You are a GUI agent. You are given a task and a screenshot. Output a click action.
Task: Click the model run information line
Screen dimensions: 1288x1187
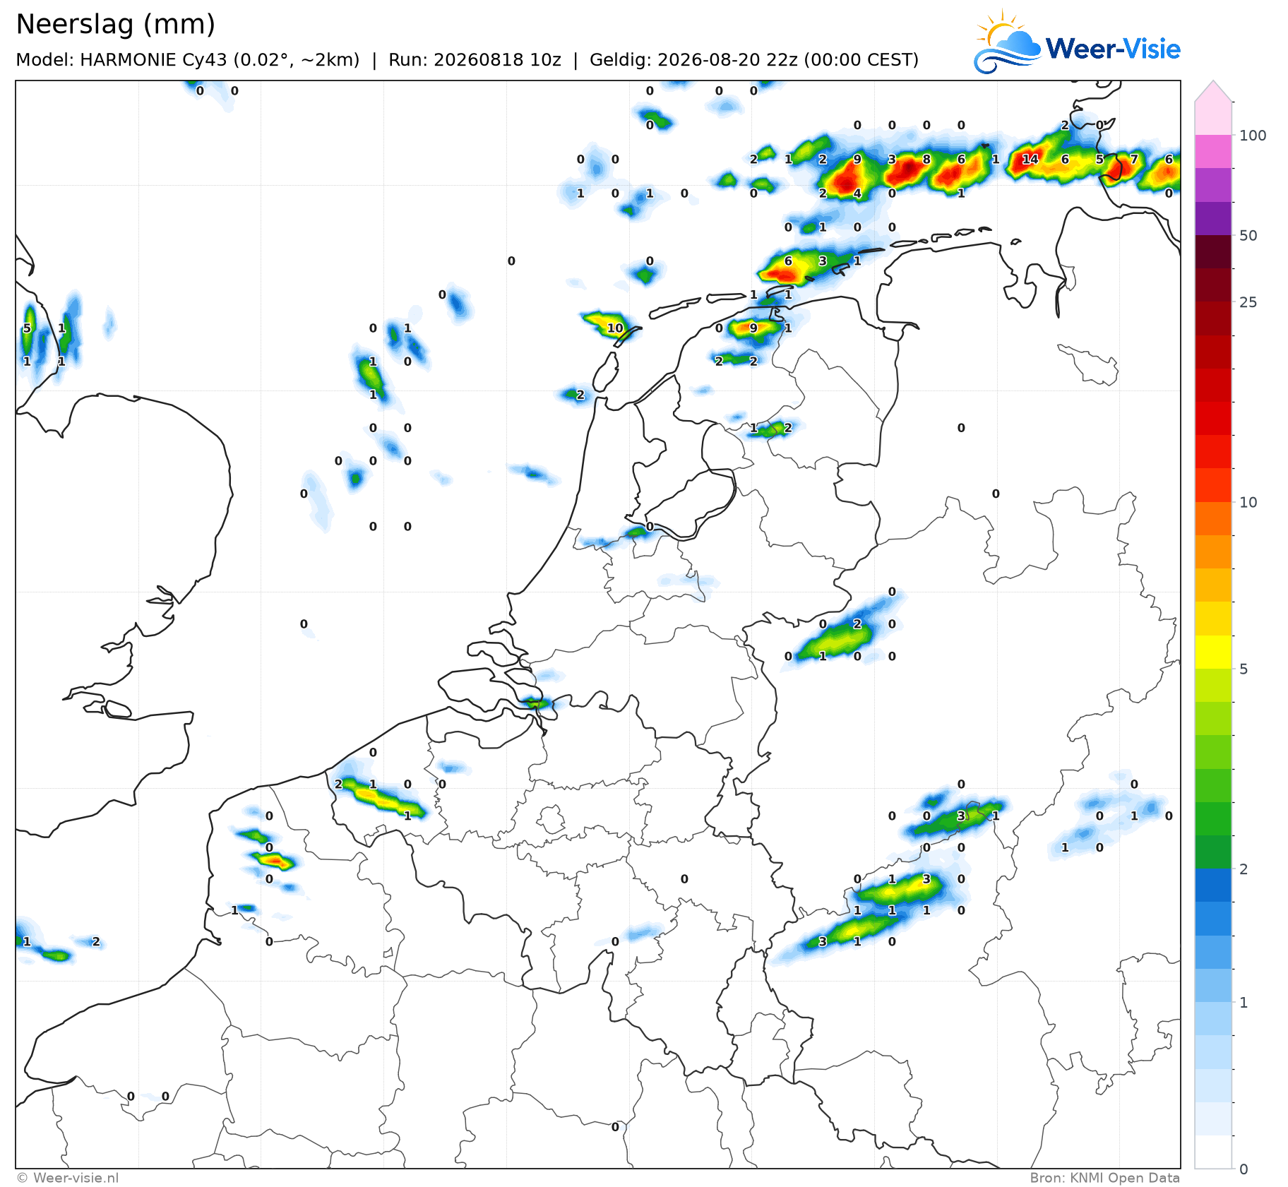click(x=467, y=60)
